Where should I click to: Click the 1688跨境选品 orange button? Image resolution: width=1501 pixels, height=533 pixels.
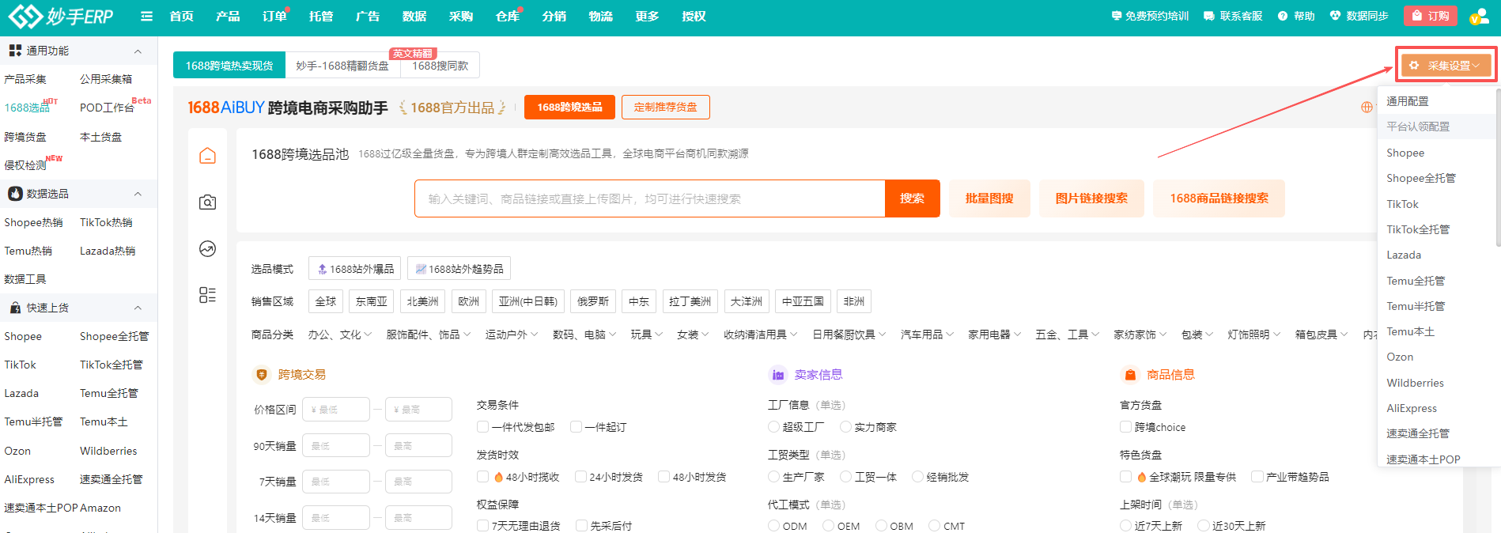[x=569, y=107]
